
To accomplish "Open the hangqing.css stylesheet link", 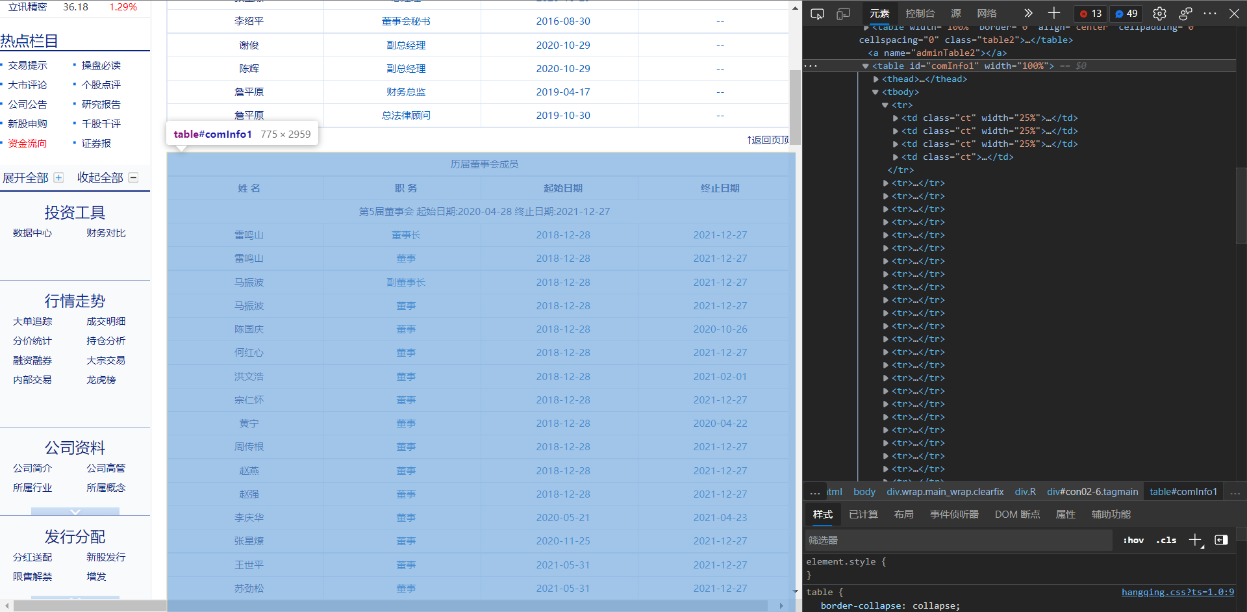I will point(1177,592).
